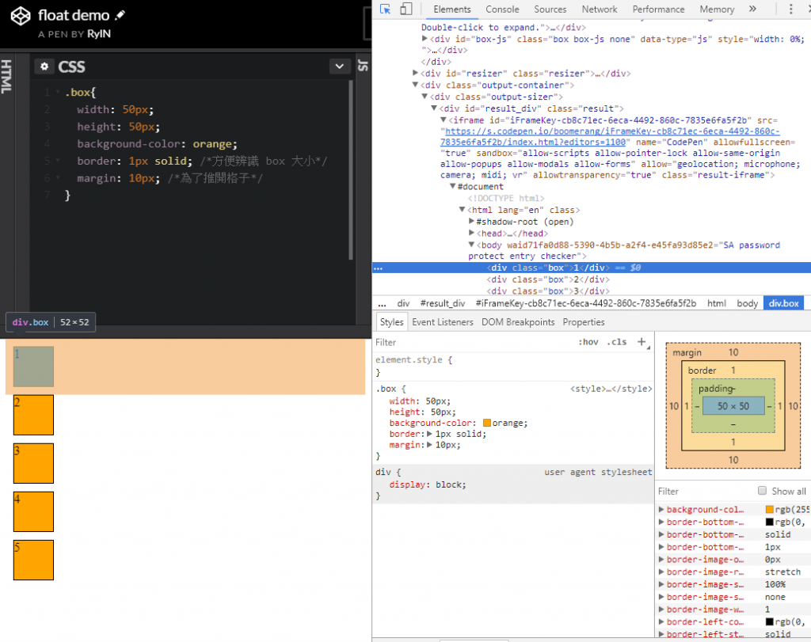The image size is (811, 642).
Task: Click the breadcrumb ellipsis in DevTools
Action: click(x=383, y=303)
